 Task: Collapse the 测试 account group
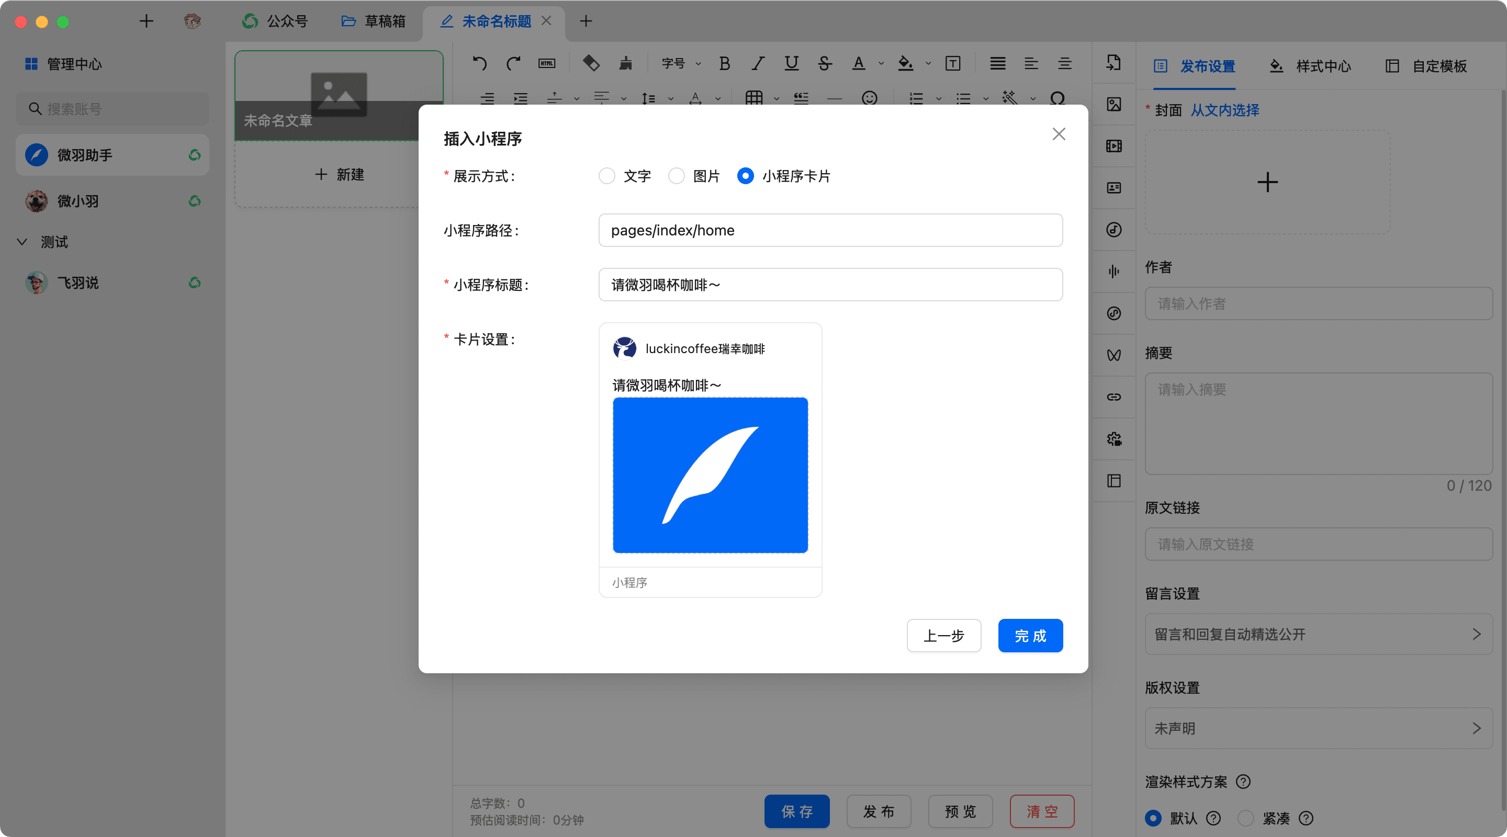(22, 242)
